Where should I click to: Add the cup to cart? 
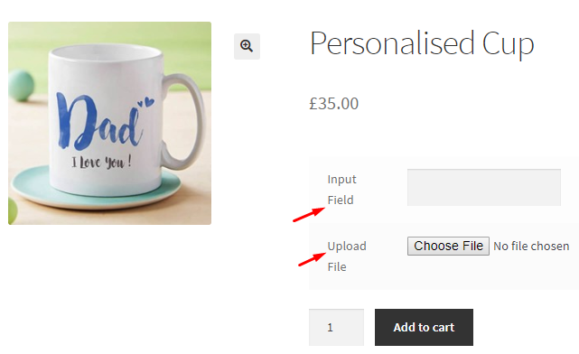pyautogui.click(x=424, y=327)
